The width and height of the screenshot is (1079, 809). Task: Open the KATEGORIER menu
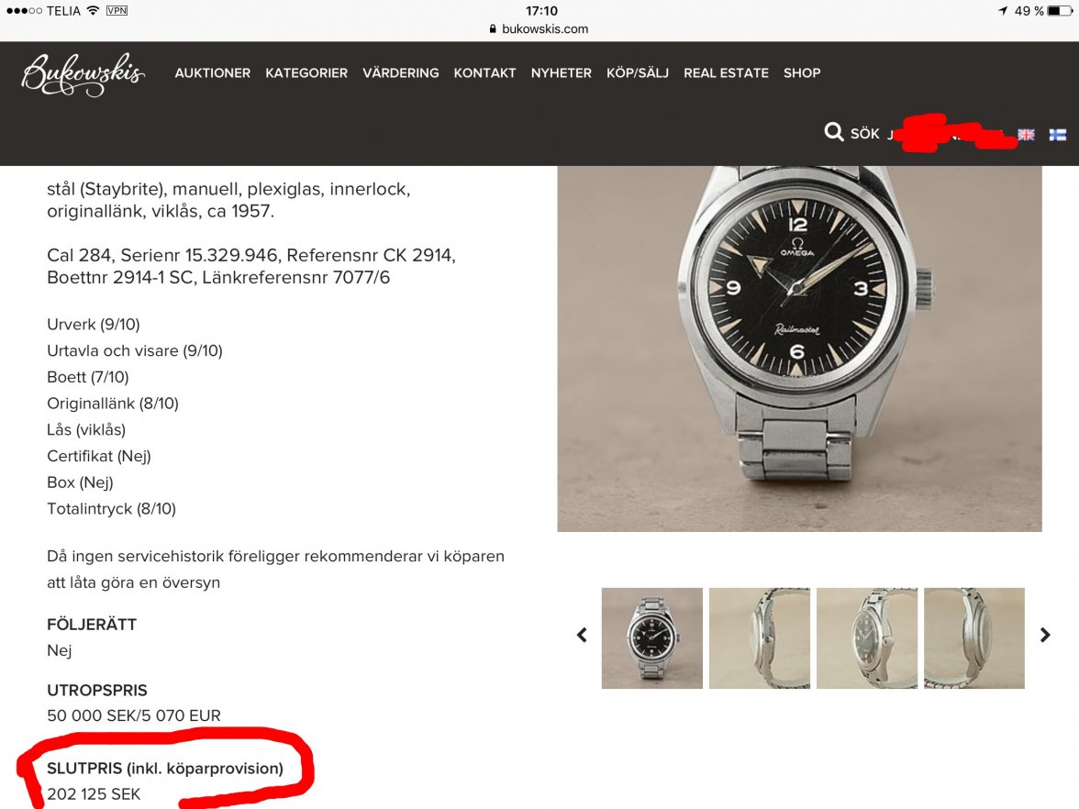coord(306,73)
